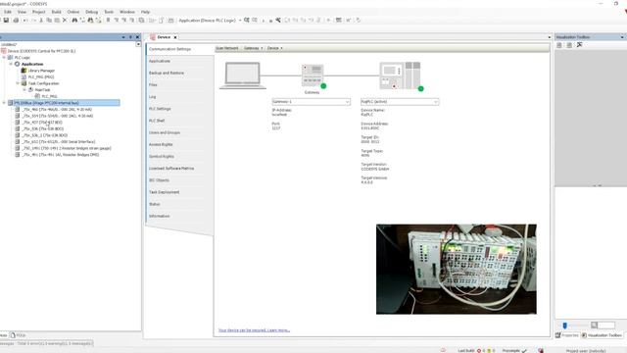This screenshot has width=627, height=353.
Task: Select the strain gauge resistor bridges module
Action: coord(67,148)
